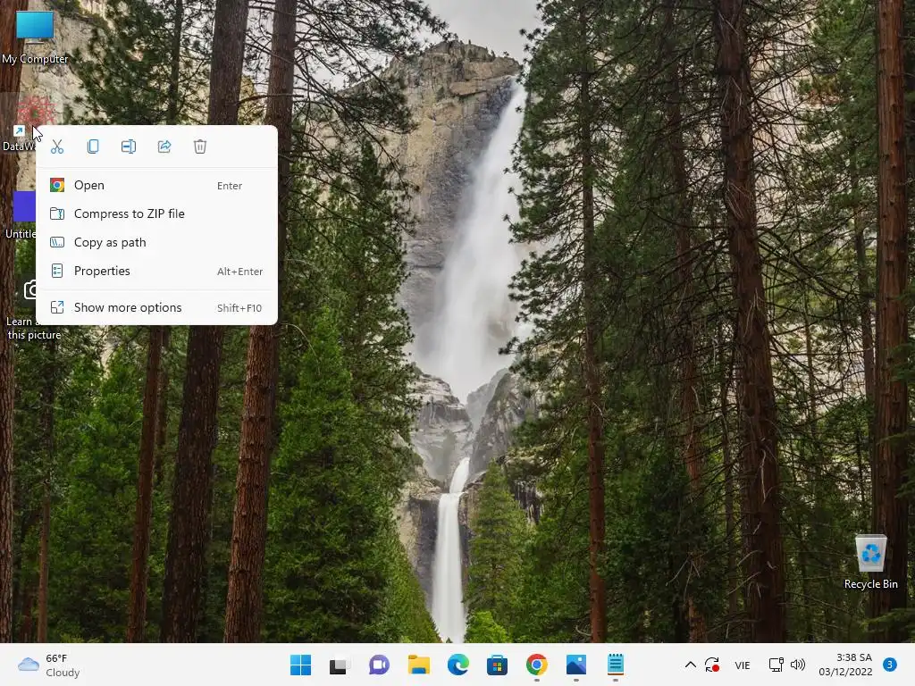This screenshot has height=686, width=915.
Task: Click the Delete trash icon in context menu
Action: tap(200, 146)
